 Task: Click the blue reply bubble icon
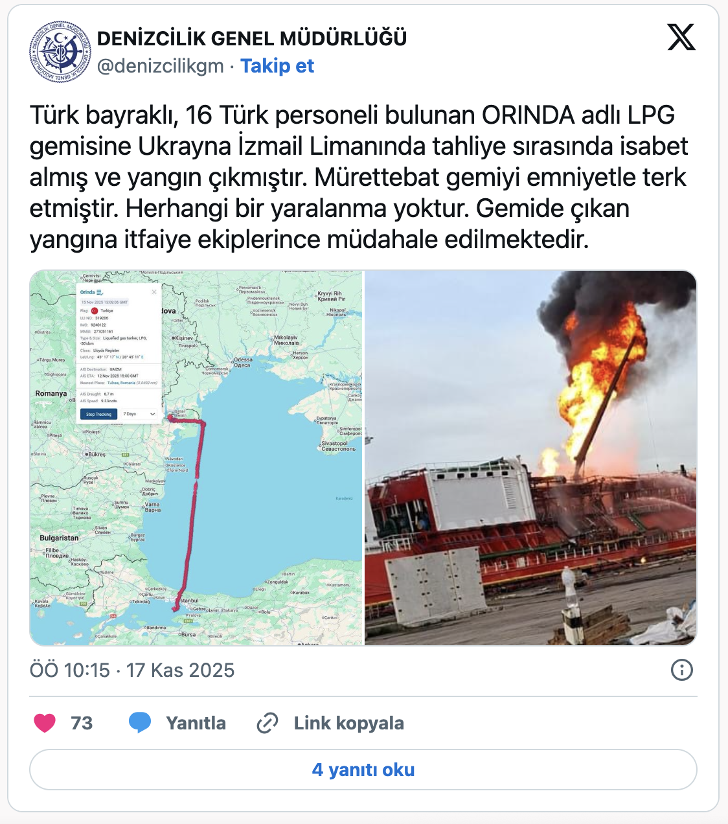(140, 723)
